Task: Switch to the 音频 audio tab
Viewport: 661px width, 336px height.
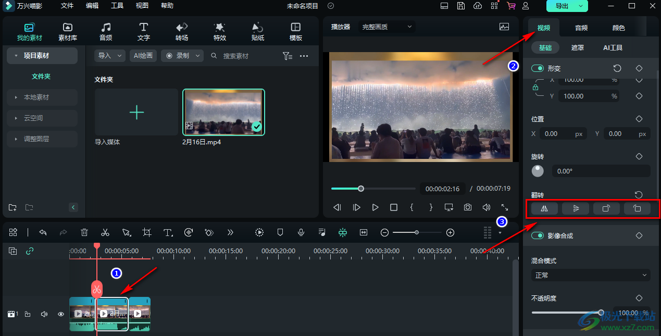Action: coord(581,28)
